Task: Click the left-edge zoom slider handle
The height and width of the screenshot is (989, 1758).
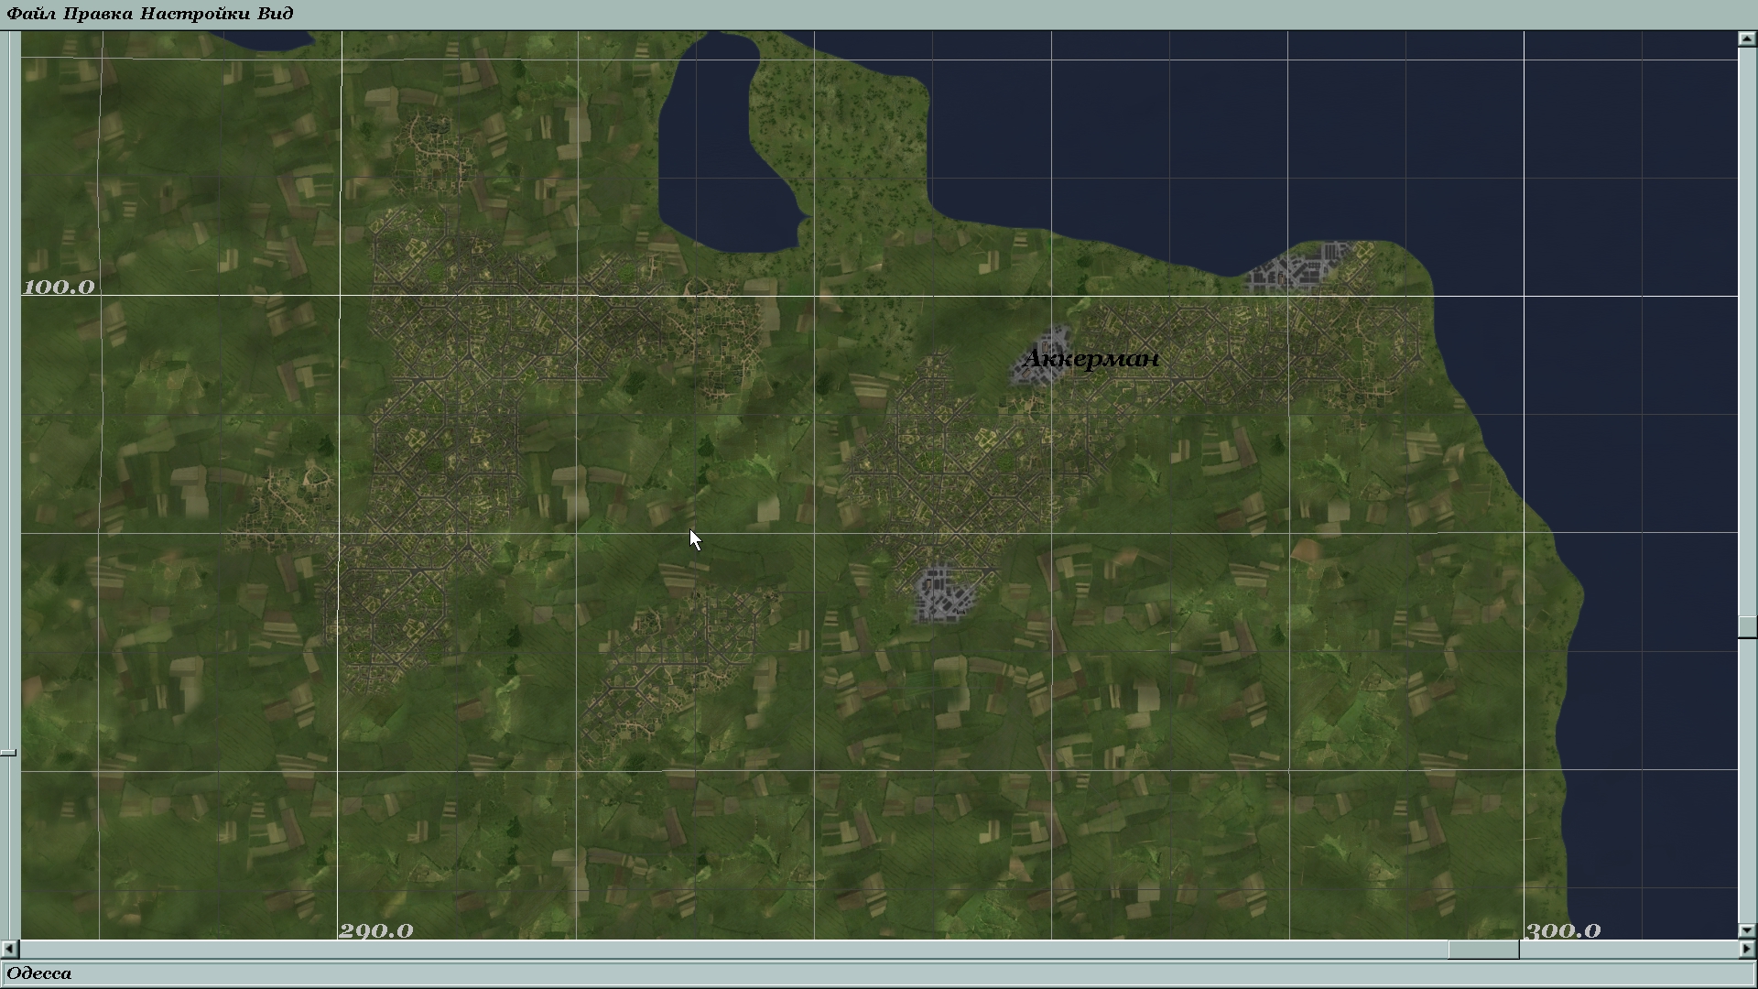Action: 8,753
